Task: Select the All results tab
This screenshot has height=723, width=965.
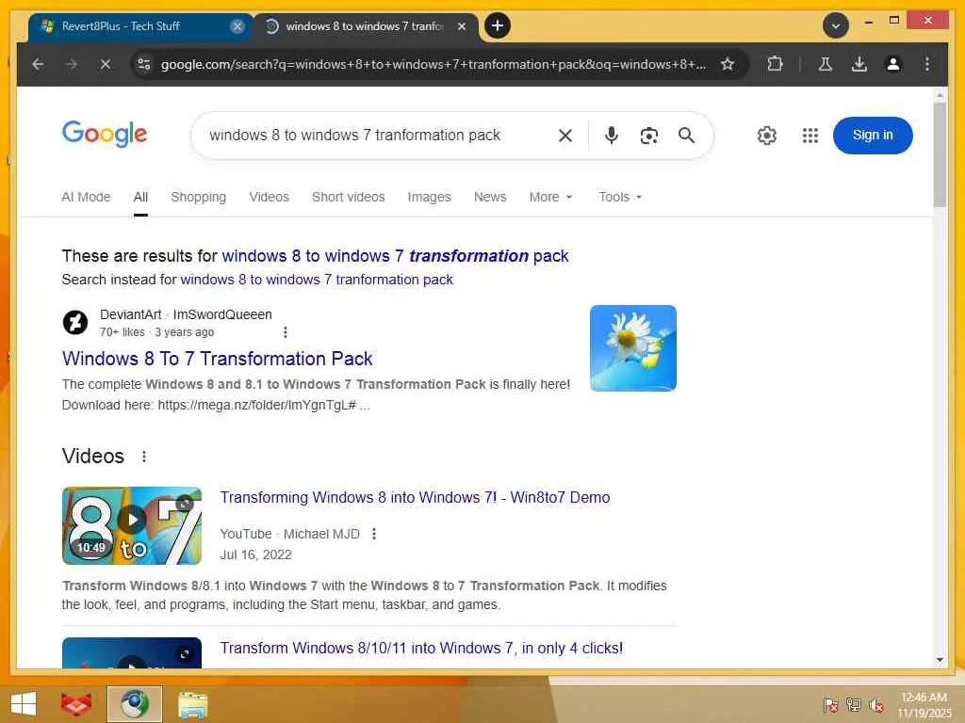Action: pos(140,197)
